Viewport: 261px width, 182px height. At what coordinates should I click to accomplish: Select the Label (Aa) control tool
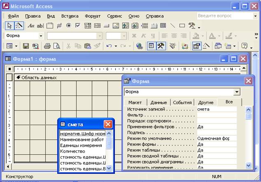[31, 25]
